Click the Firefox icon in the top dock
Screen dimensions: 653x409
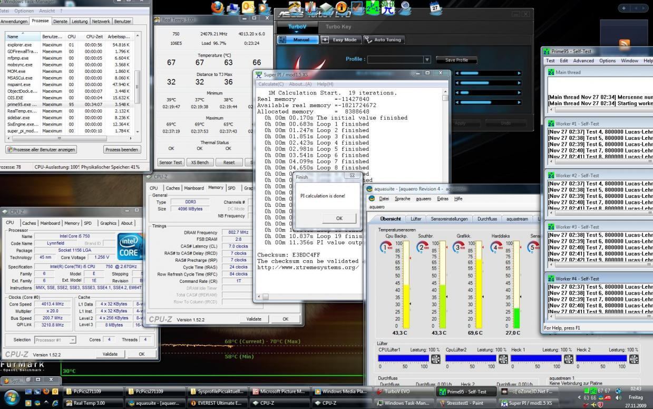coord(217,7)
